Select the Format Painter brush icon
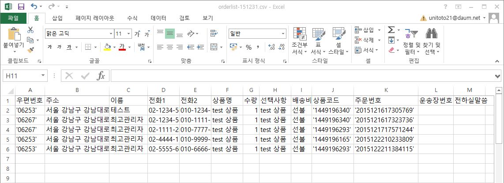Image resolution: width=504 pixels, height=183 pixels. coord(30,50)
